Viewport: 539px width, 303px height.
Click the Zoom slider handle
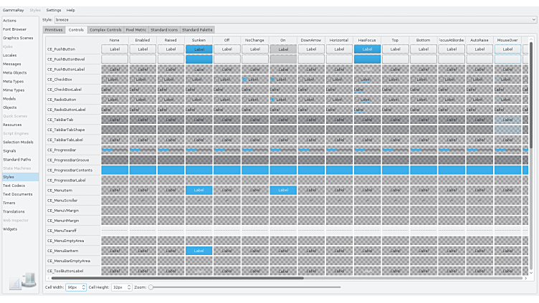pos(151,287)
